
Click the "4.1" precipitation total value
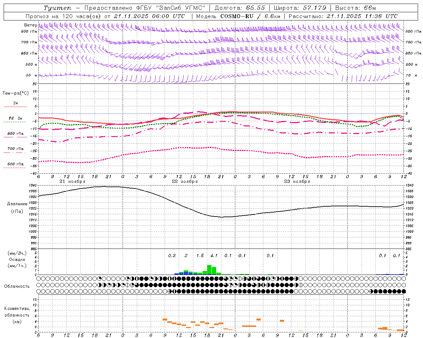[x=214, y=255]
